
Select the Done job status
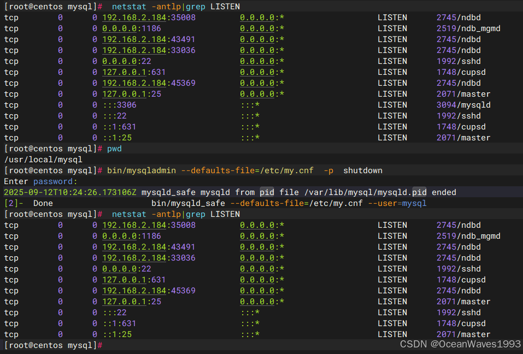43,203
